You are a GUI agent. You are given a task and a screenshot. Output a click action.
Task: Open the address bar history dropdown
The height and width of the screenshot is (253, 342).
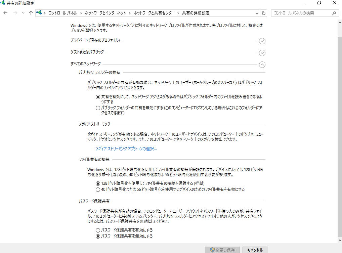(x=257, y=13)
